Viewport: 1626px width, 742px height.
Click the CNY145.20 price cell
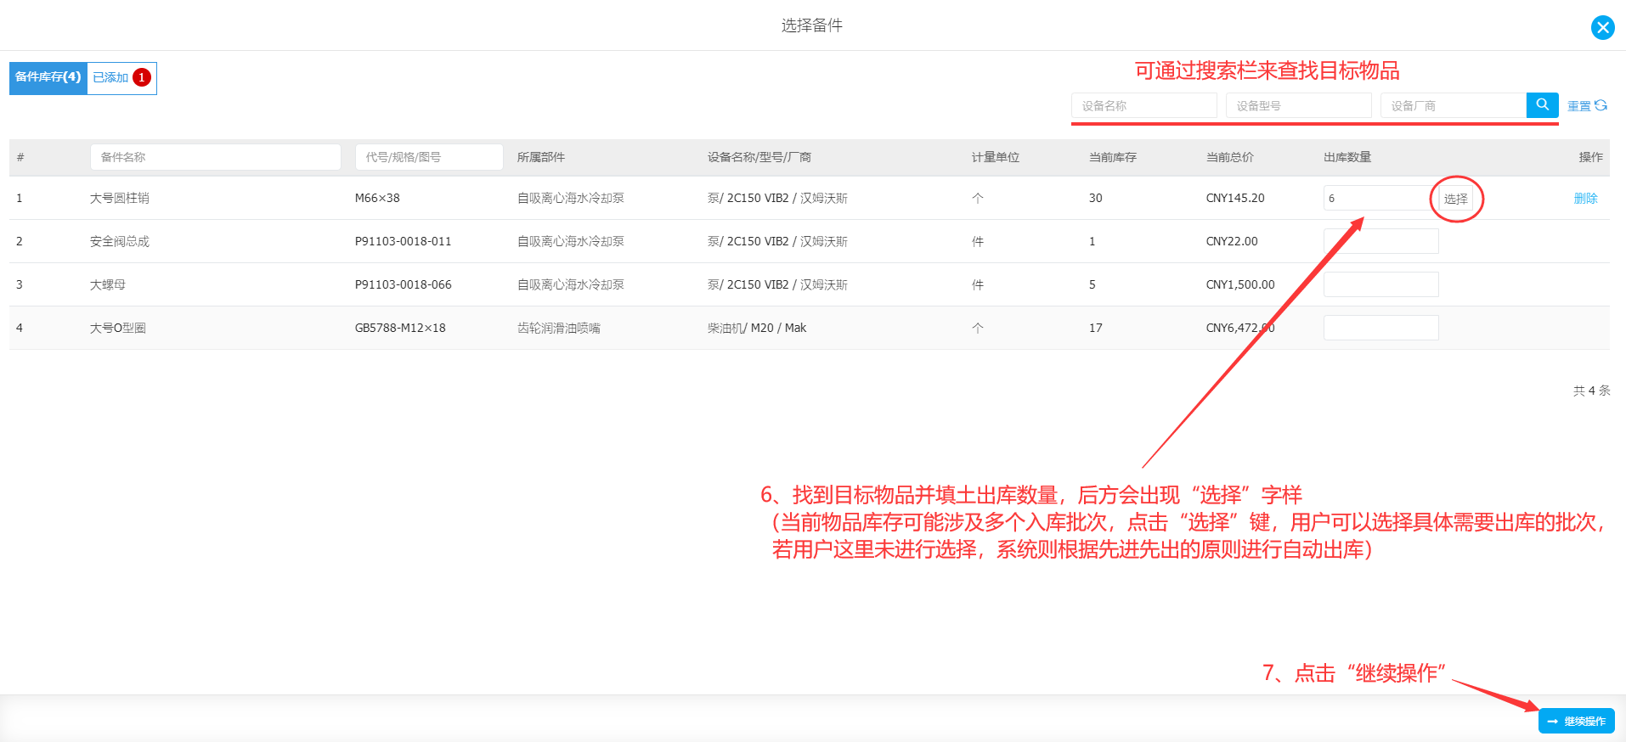pos(1235,198)
